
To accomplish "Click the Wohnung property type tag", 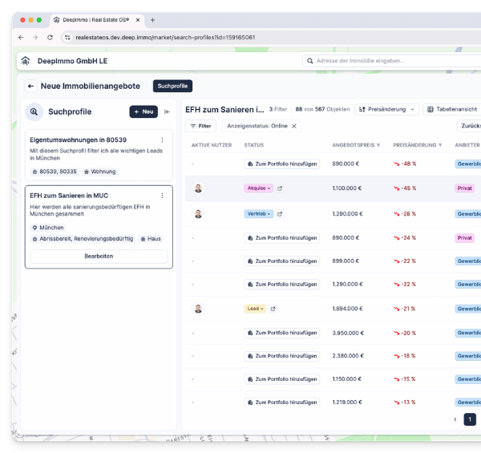I will pyautogui.click(x=100, y=172).
